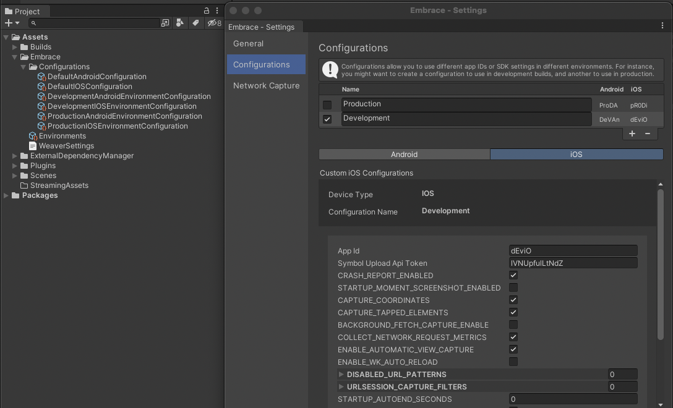Select the Assets root folder label
Viewport: 673px width, 408px height.
point(35,37)
